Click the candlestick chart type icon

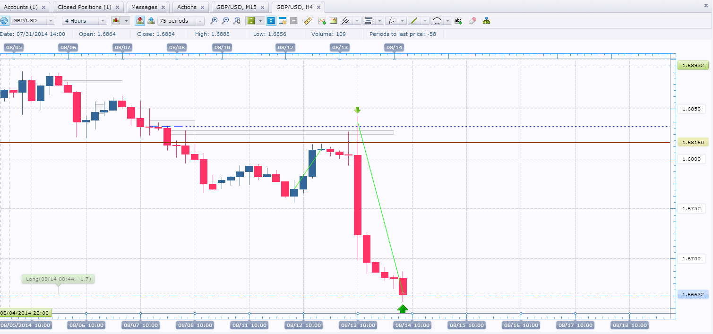click(x=116, y=21)
